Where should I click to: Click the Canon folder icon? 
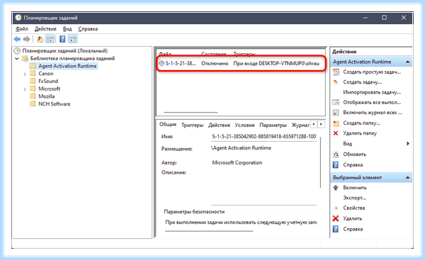pos(33,73)
